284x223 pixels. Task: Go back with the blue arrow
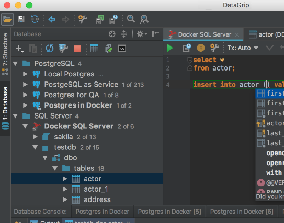click(52, 19)
